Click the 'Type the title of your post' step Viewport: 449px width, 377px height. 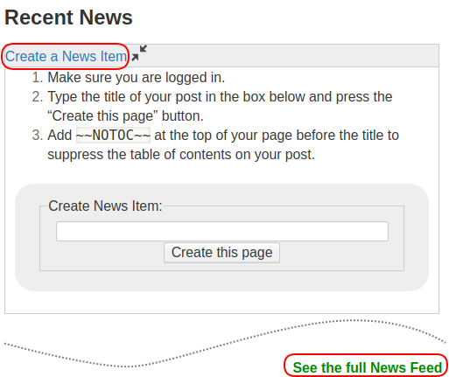(x=220, y=106)
